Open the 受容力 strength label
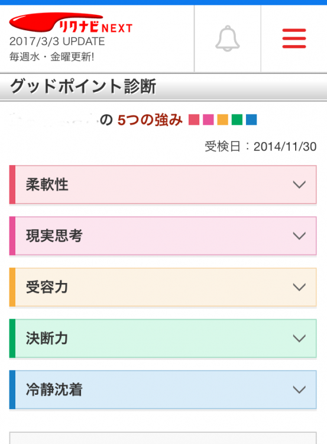 (47, 287)
